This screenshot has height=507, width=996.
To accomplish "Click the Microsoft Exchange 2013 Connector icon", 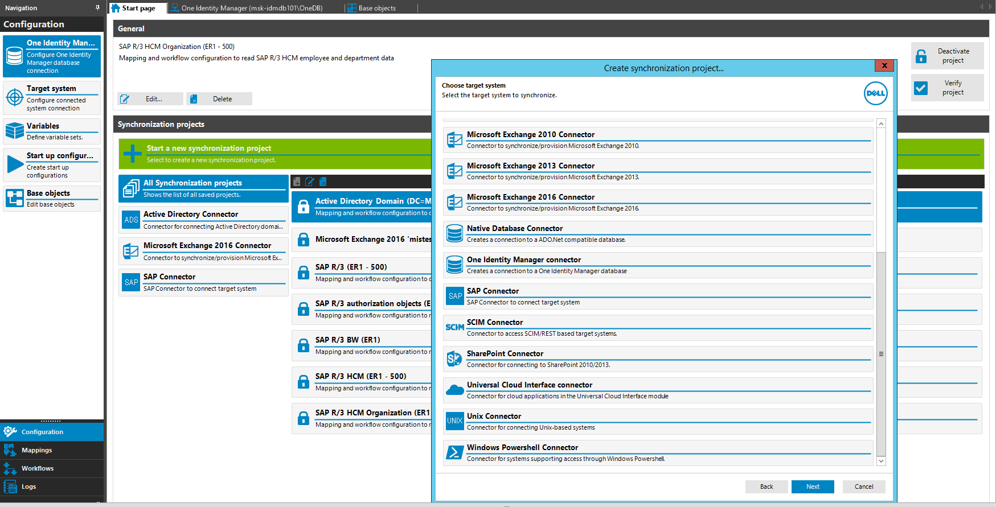I will 454,171.
